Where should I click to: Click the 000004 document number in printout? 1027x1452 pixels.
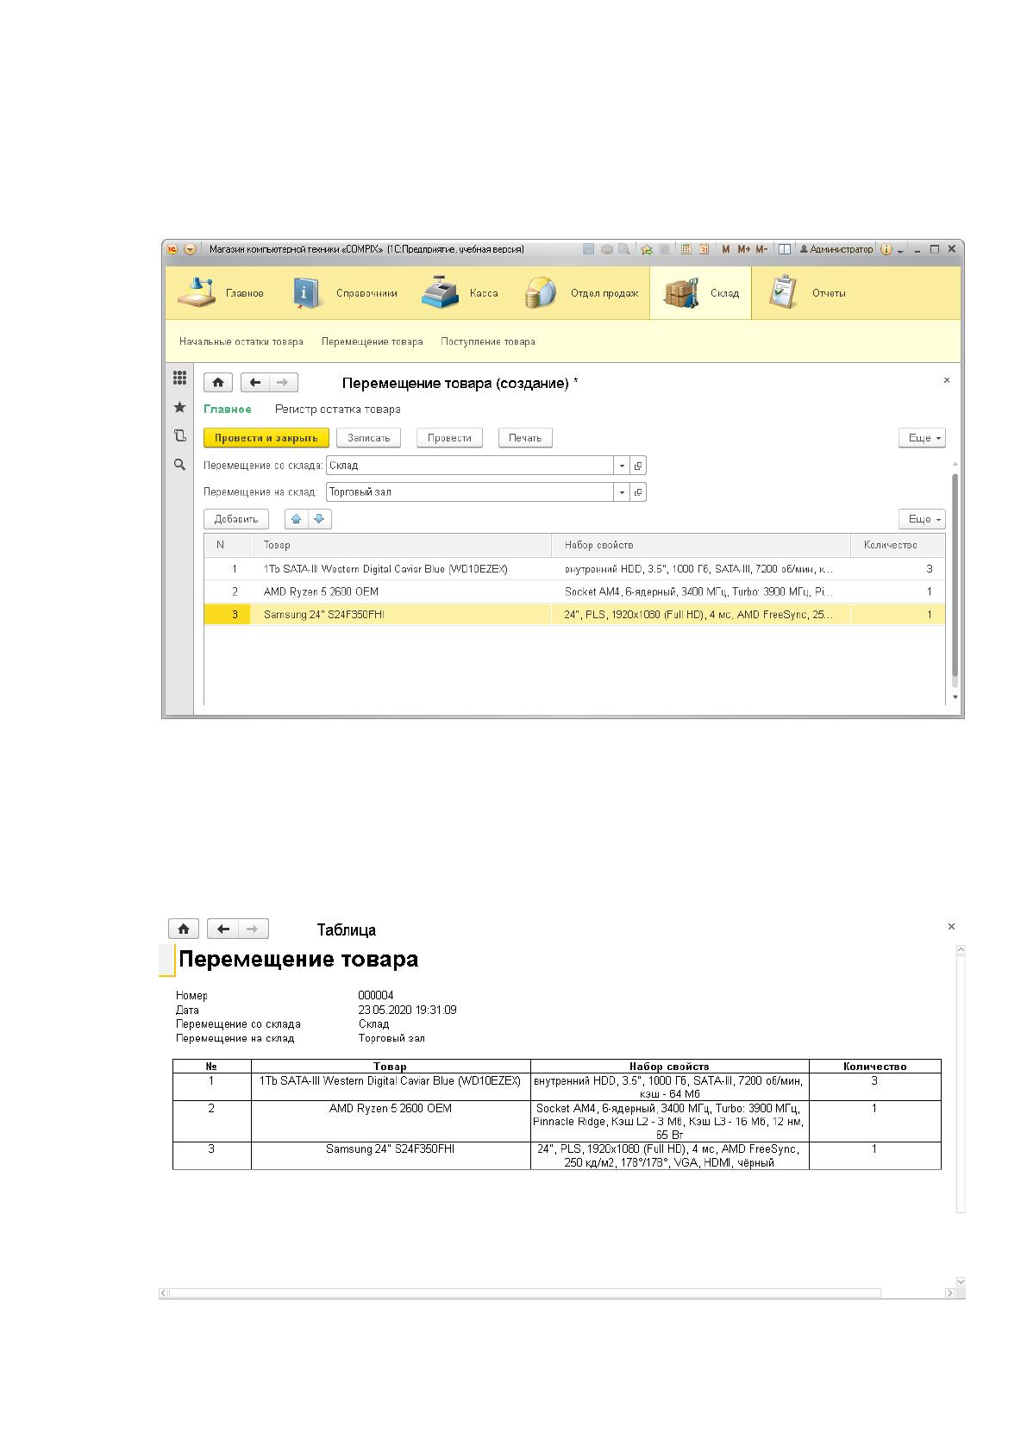coord(376,995)
